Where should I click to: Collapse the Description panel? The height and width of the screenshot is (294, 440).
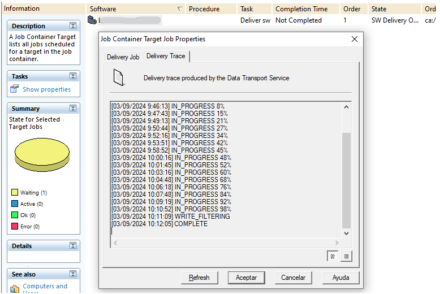coord(73,26)
